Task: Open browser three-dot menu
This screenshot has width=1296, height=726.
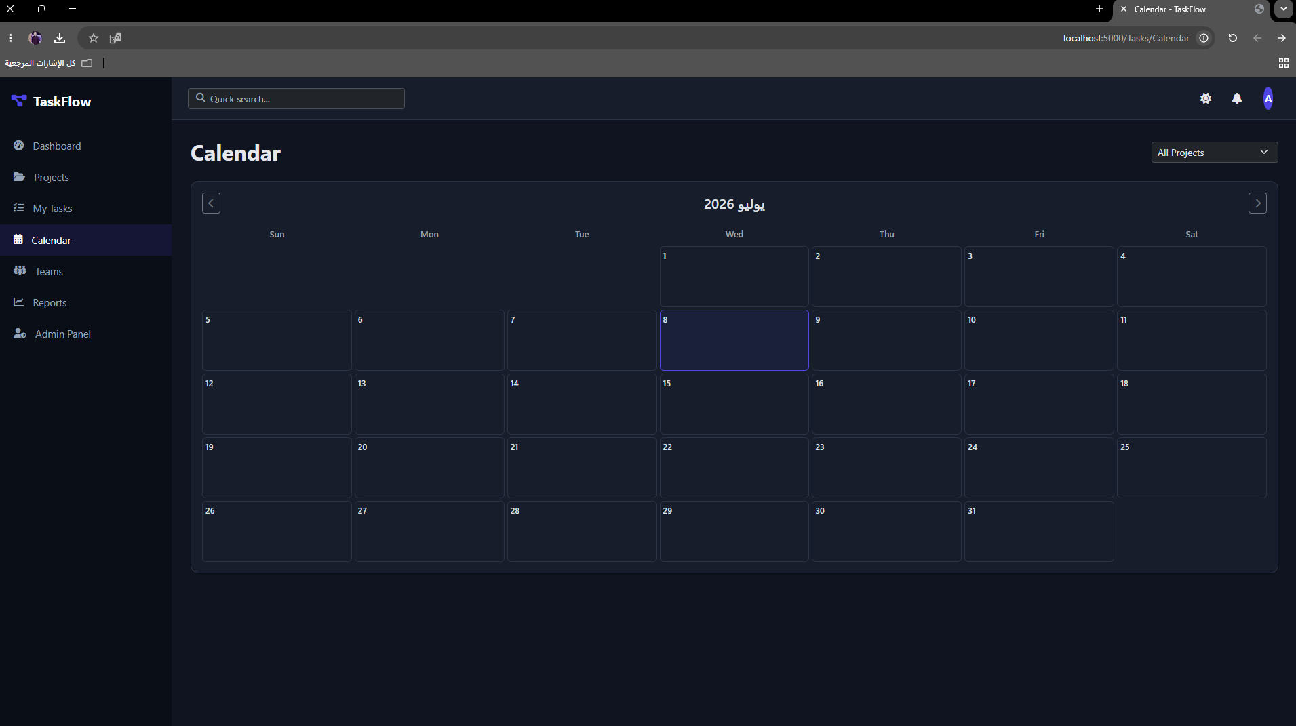Action: pos(11,38)
